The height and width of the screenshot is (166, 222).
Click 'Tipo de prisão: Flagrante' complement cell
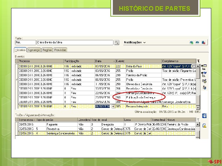pos(179,71)
